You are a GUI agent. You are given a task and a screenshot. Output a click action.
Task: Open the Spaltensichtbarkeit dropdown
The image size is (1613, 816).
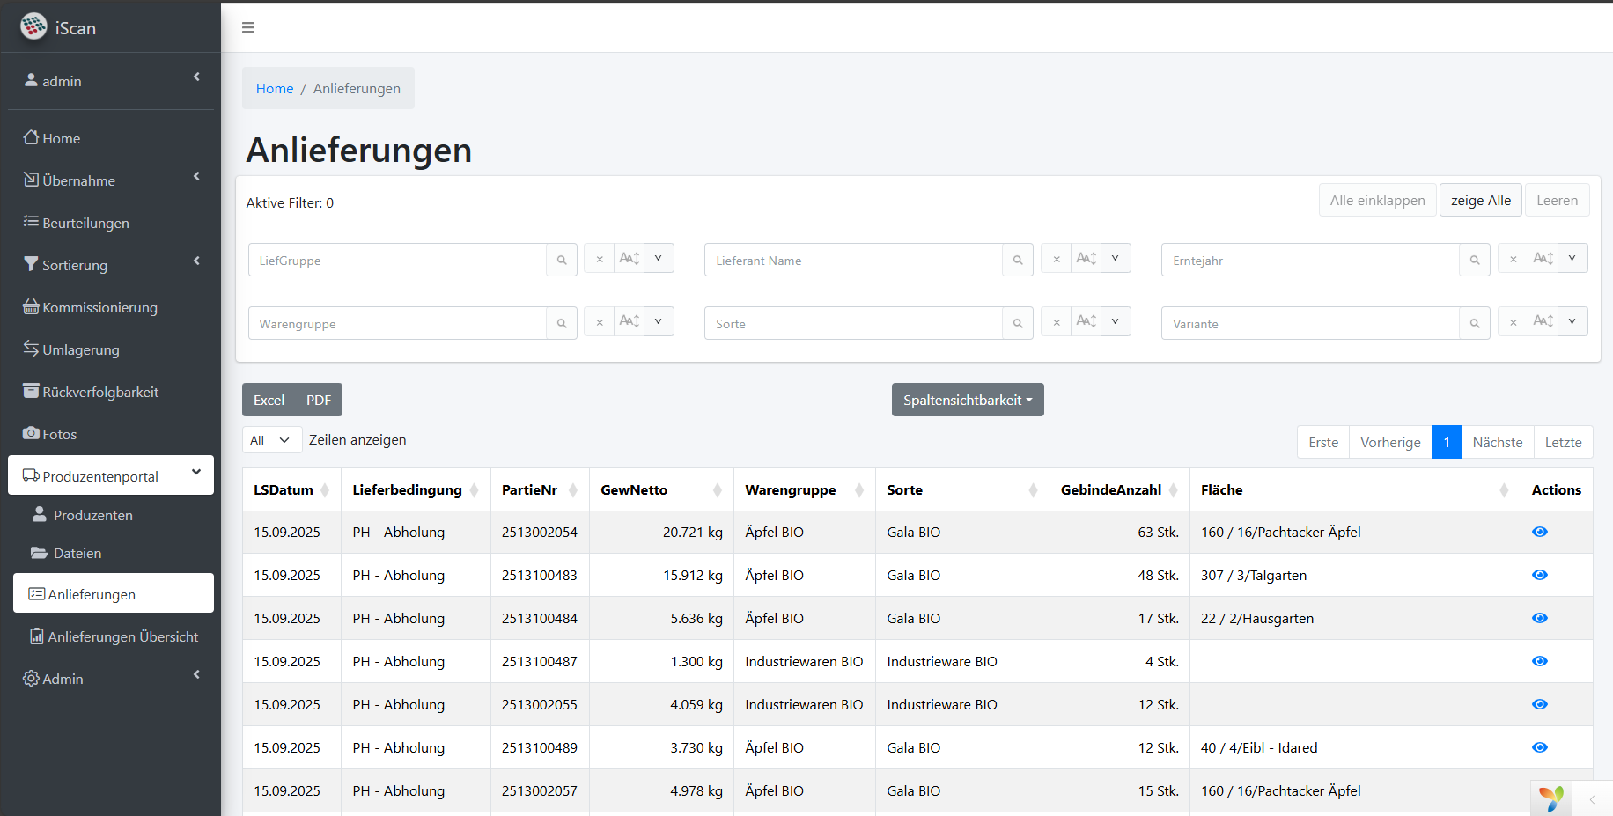pos(967,400)
